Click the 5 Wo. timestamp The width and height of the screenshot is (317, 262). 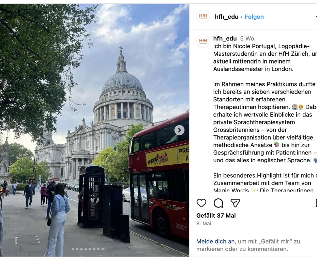[x=248, y=38]
